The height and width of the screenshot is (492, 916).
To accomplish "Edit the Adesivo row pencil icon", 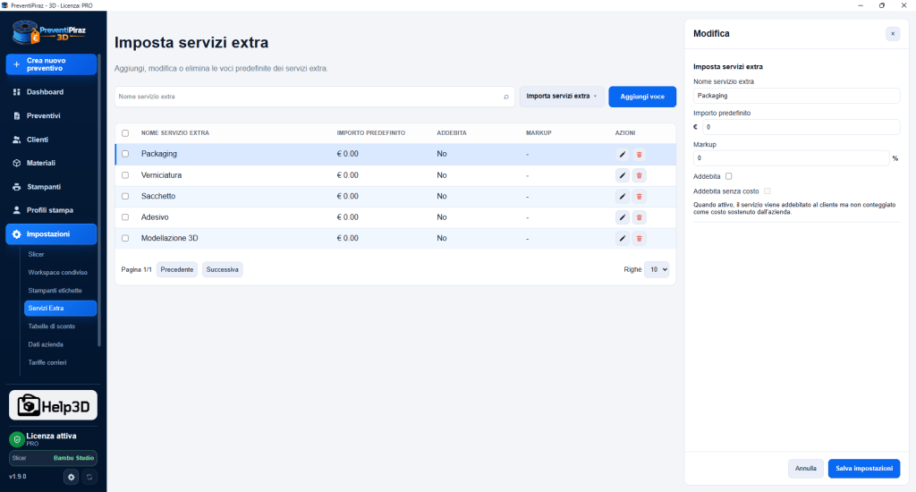I will 623,217.
